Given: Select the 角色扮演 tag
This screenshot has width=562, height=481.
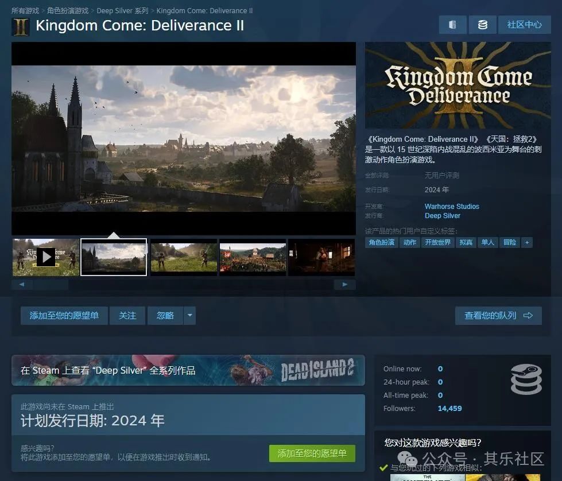Looking at the screenshot, I should (382, 242).
